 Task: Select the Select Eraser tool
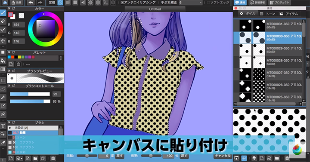3,114
